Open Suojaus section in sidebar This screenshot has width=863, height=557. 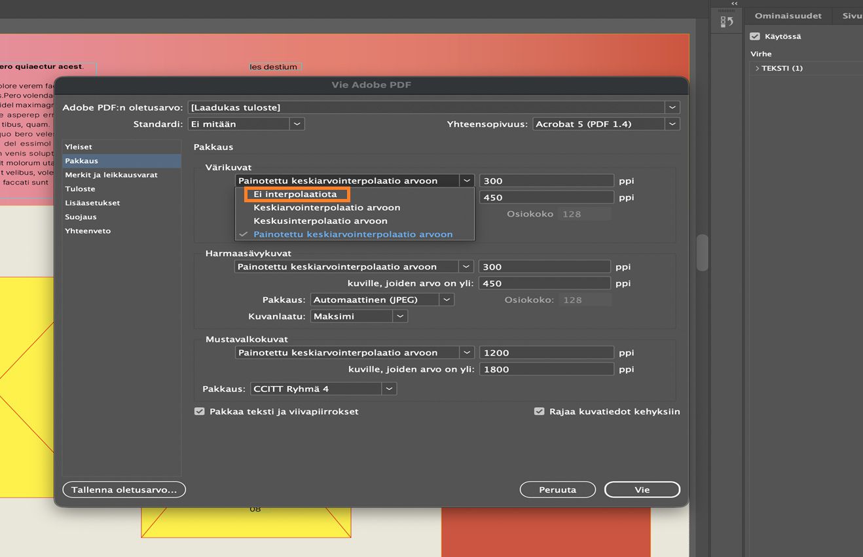(122, 217)
